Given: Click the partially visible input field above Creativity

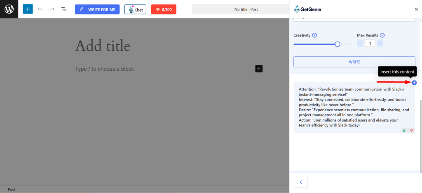Looking at the screenshot, I should point(354,20).
